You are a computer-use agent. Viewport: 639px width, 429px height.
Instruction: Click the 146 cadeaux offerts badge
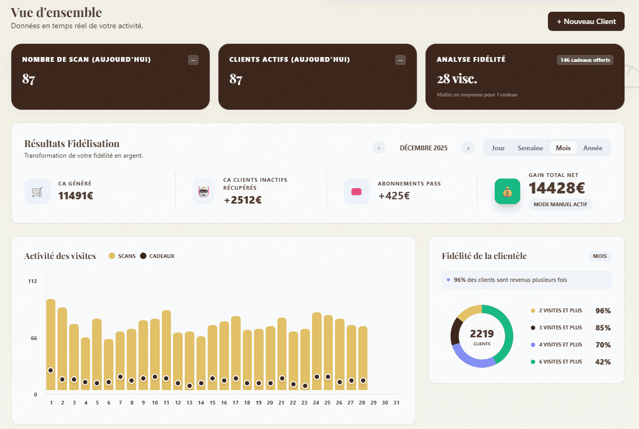coord(585,60)
